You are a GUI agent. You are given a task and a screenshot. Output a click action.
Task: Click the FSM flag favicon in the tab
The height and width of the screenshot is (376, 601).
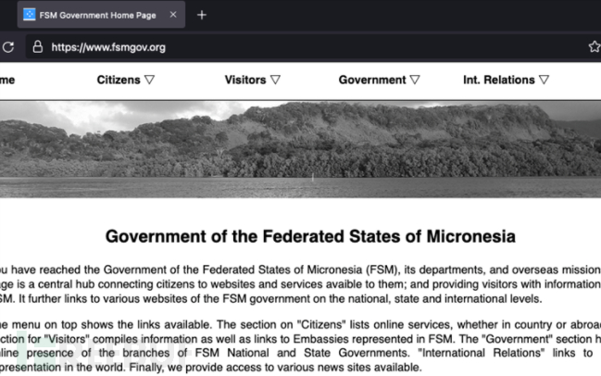click(29, 15)
